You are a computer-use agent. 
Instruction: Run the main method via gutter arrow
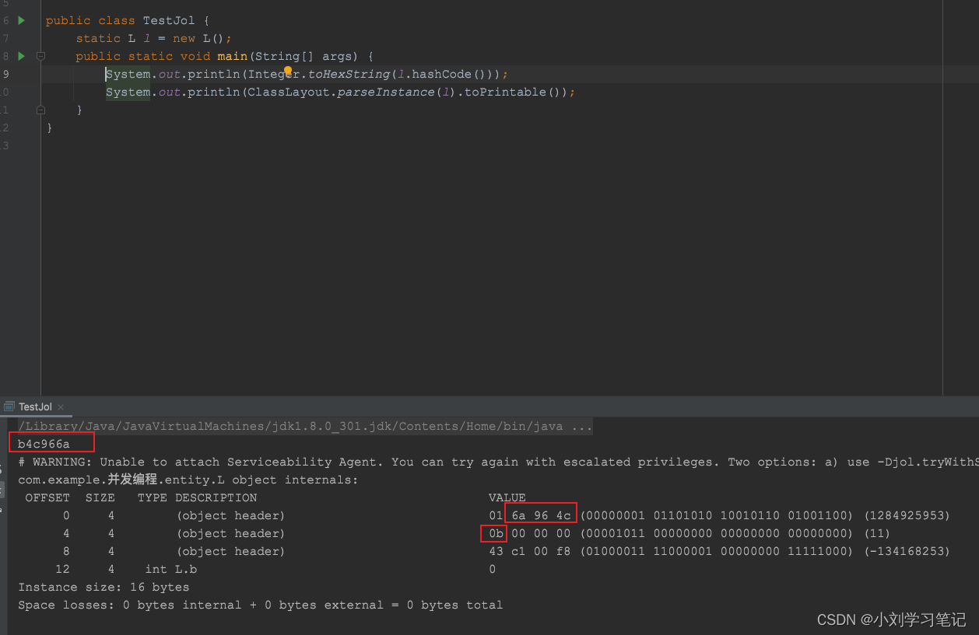(x=22, y=56)
